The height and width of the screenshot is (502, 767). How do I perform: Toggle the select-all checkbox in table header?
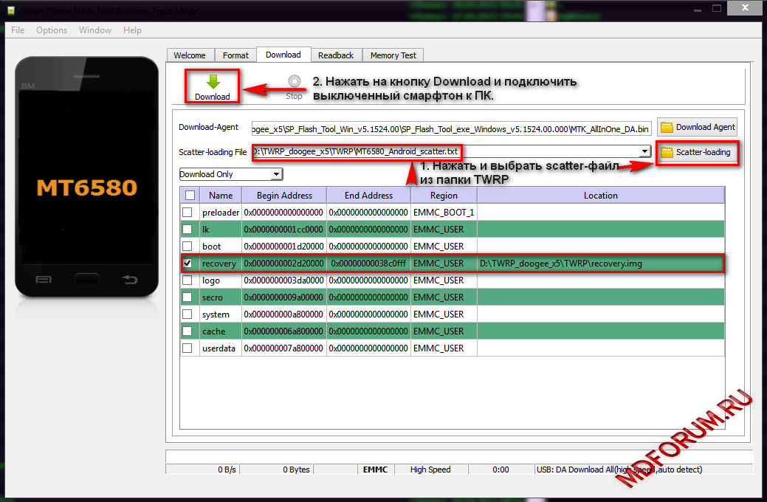(190, 195)
